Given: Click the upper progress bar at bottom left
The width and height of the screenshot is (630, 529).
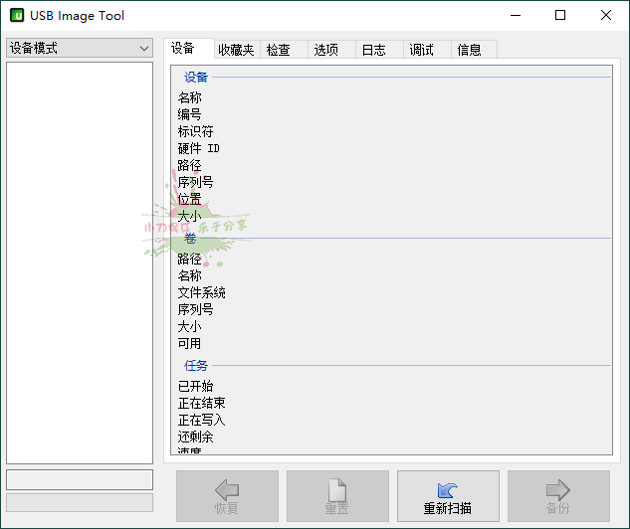Looking at the screenshot, I should tap(80, 479).
